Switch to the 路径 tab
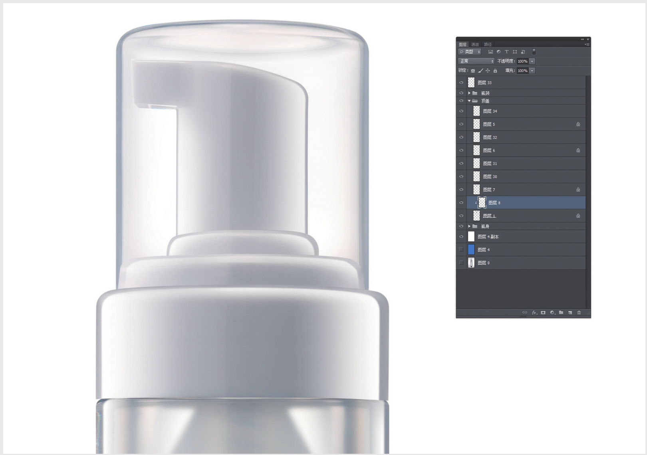Image resolution: width=647 pixels, height=455 pixels. [x=488, y=44]
